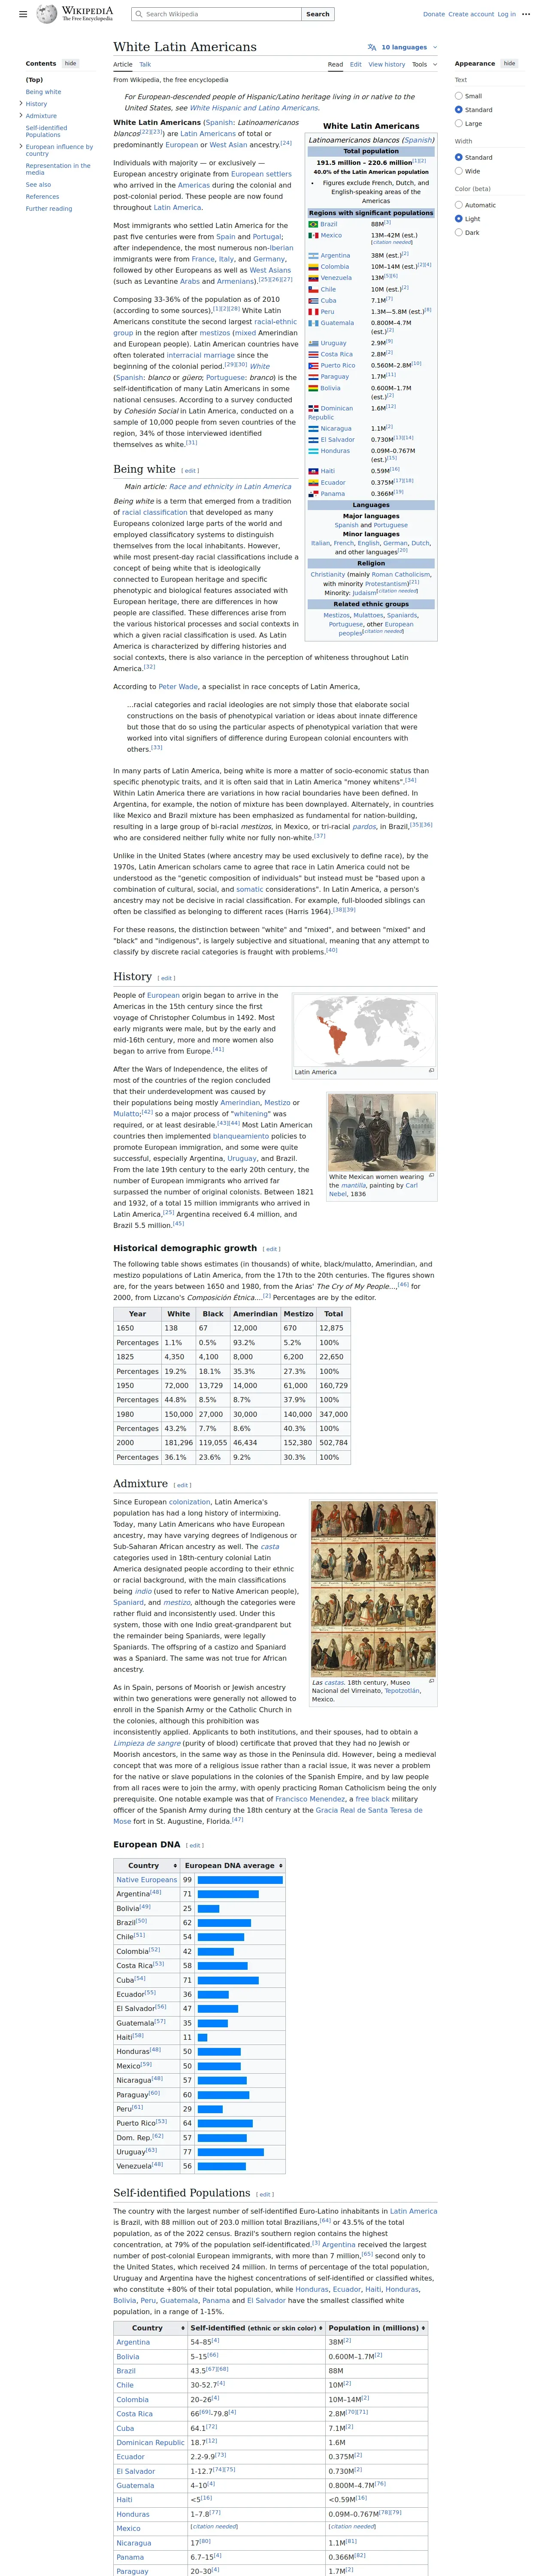551x2576 pixels.
Task: Select Dark color mode
Action: [459, 232]
